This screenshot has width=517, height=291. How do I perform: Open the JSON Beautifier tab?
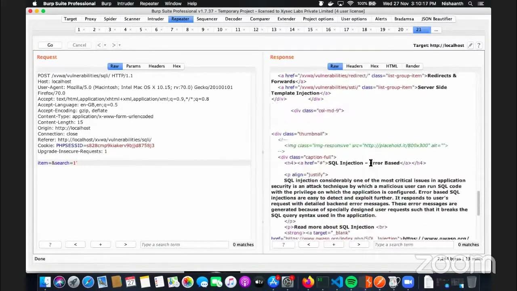(437, 19)
